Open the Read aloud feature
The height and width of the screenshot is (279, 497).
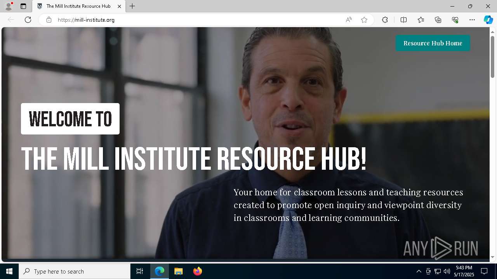pos(349,20)
